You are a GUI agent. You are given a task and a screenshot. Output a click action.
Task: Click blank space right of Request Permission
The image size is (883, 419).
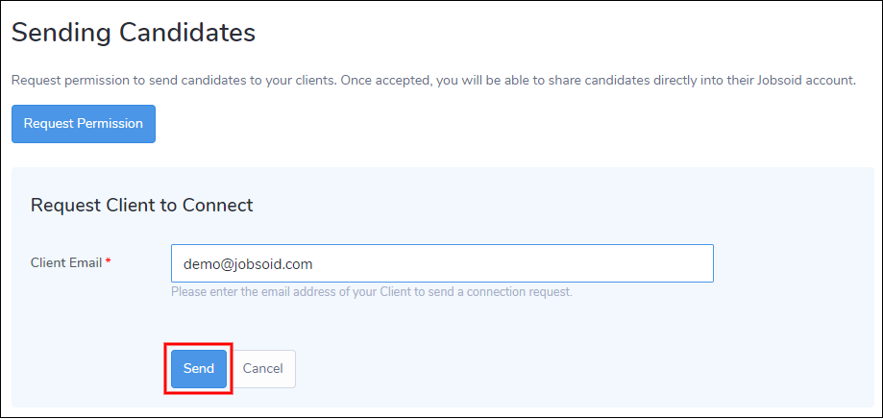(x=480, y=124)
